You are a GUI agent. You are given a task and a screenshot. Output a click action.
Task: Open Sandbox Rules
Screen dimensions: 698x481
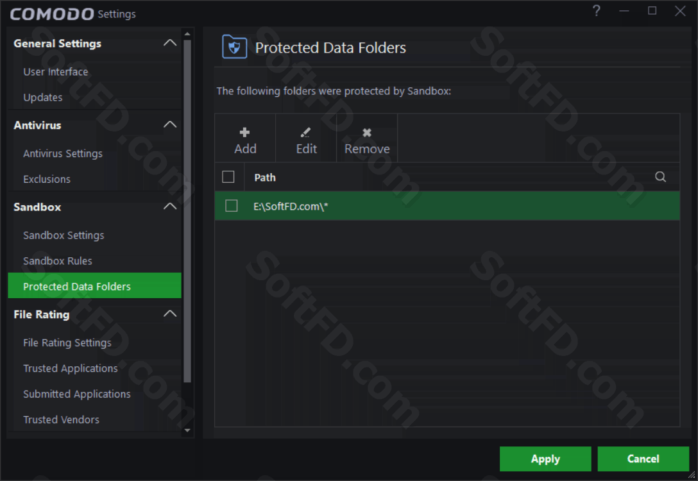(x=58, y=261)
